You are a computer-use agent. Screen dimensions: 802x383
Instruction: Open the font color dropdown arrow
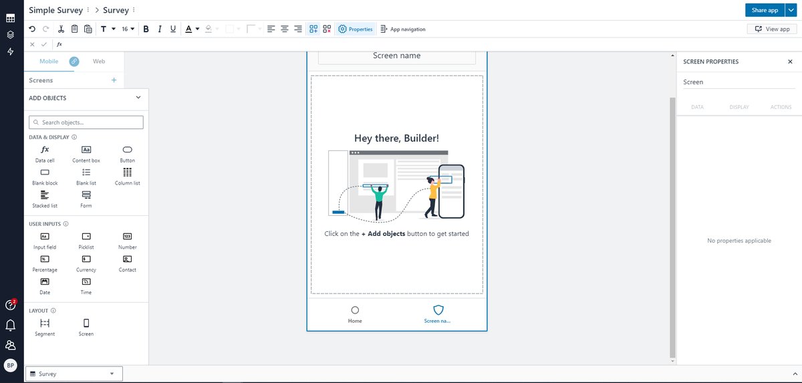197,29
